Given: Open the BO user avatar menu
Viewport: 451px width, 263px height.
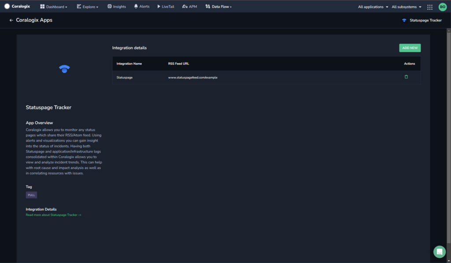Looking at the screenshot, I should coord(442,7).
